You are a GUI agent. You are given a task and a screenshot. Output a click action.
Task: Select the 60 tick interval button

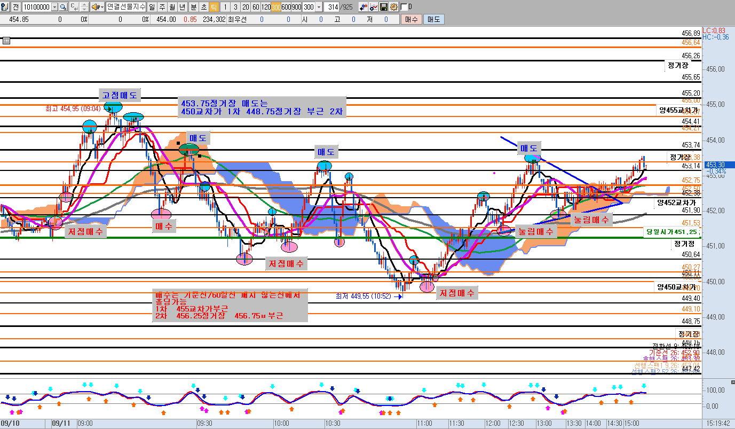(x=256, y=7)
